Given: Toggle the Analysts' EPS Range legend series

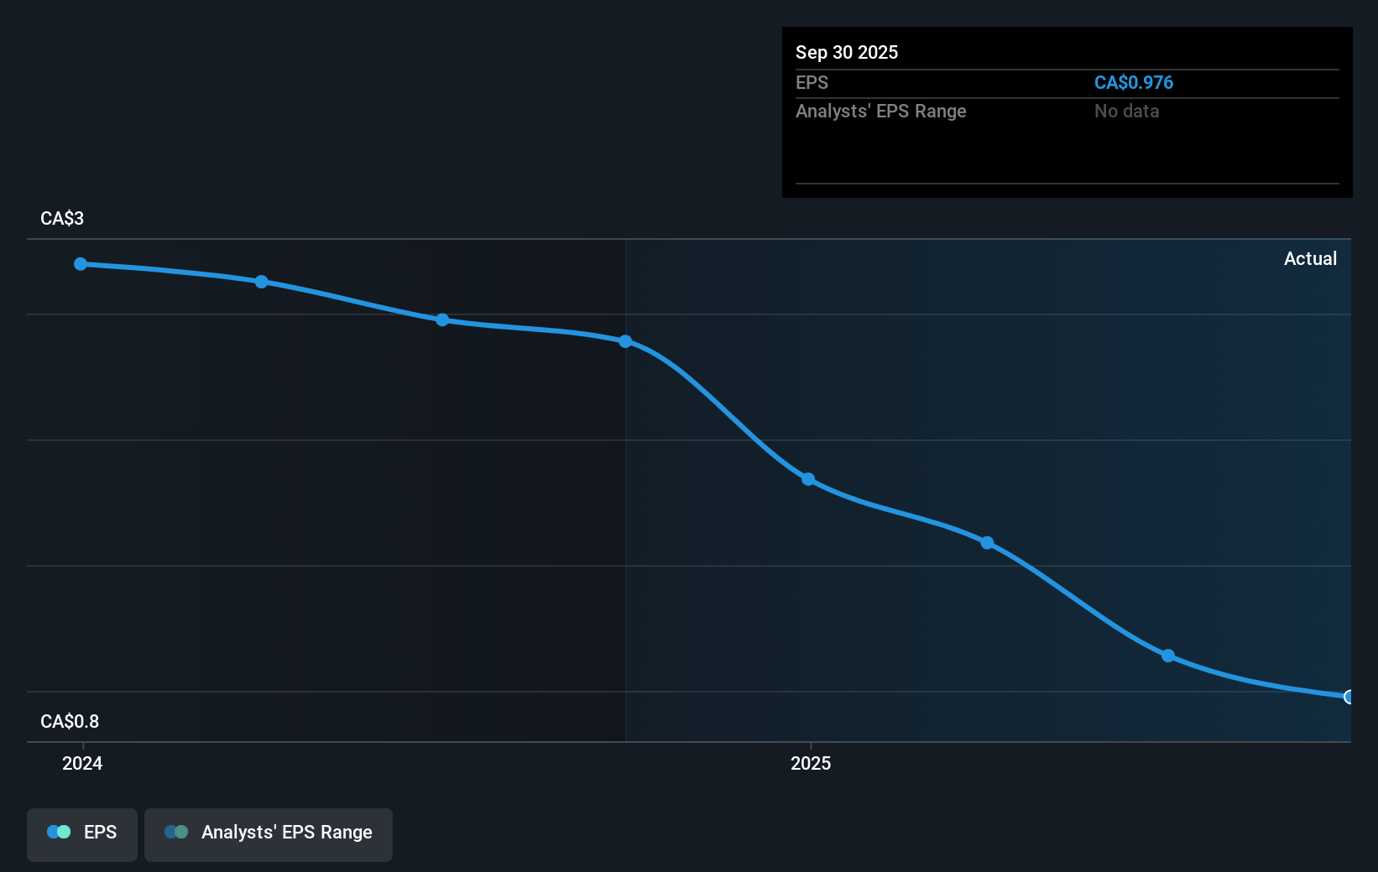Looking at the screenshot, I should coord(269,833).
